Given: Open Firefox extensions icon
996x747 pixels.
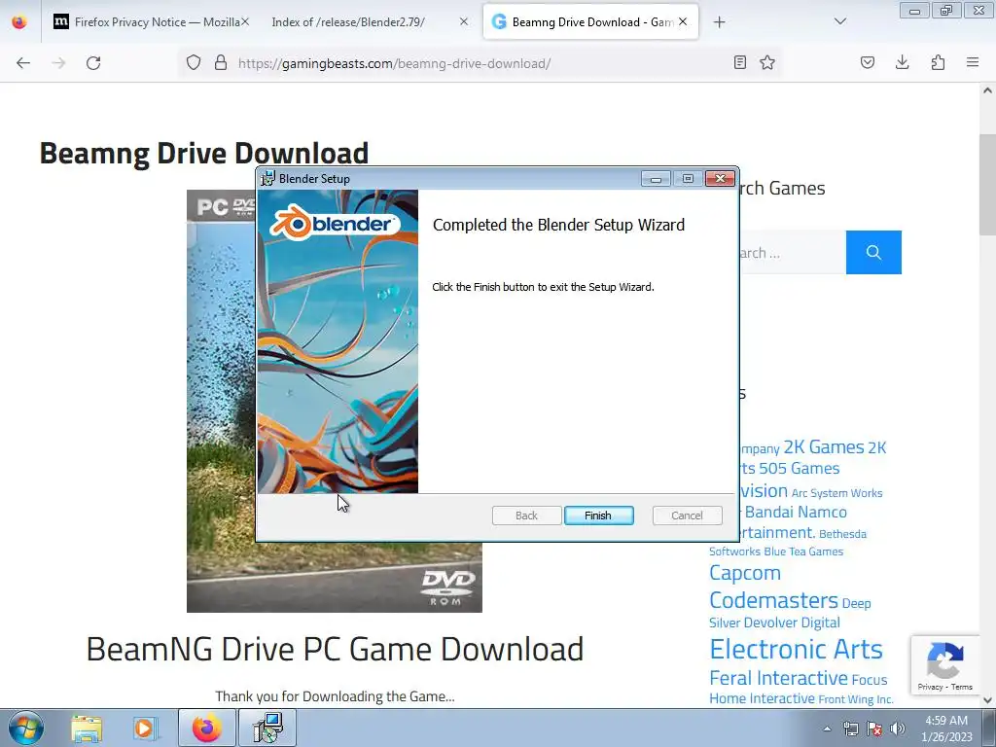Looking at the screenshot, I should point(938,62).
